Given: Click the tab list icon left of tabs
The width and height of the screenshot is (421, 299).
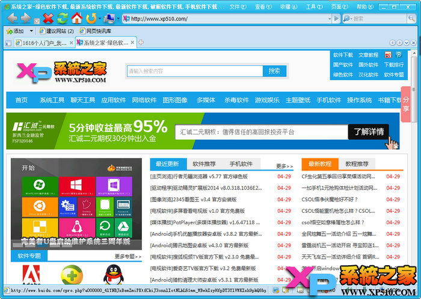Looking at the screenshot, I should coord(8,43).
